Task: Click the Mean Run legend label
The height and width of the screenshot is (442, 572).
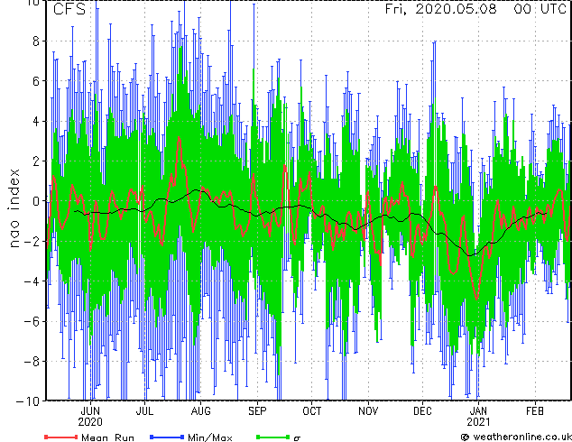Action: tap(107, 437)
